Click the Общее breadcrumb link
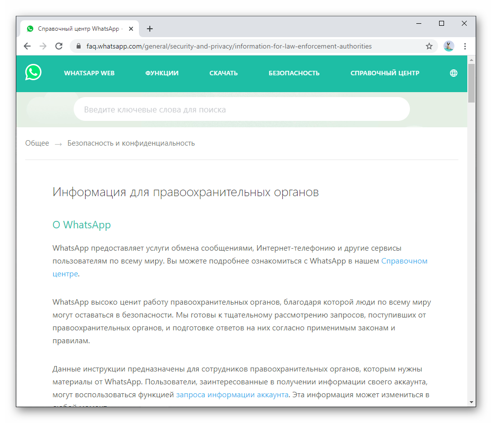The width and height of the screenshot is (492, 423). (37, 143)
